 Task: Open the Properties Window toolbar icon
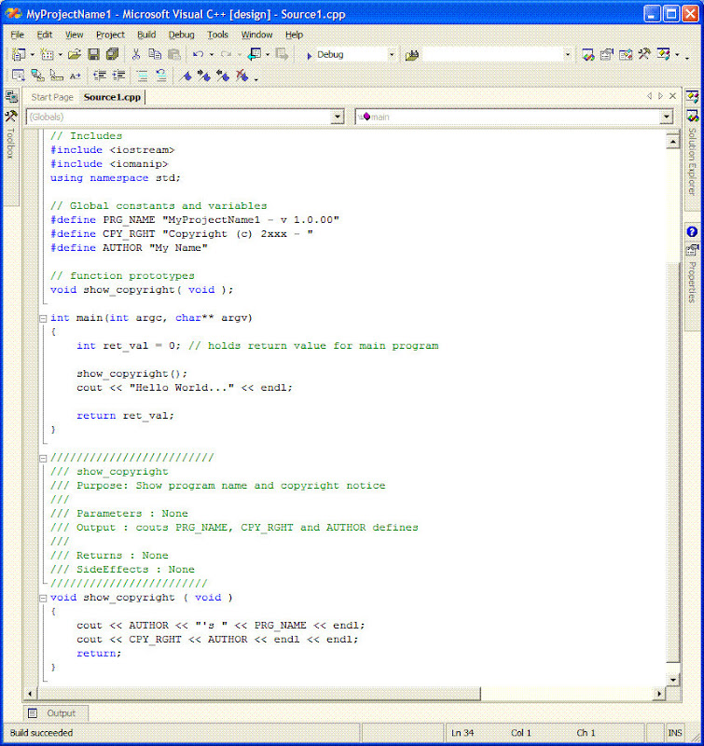606,55
